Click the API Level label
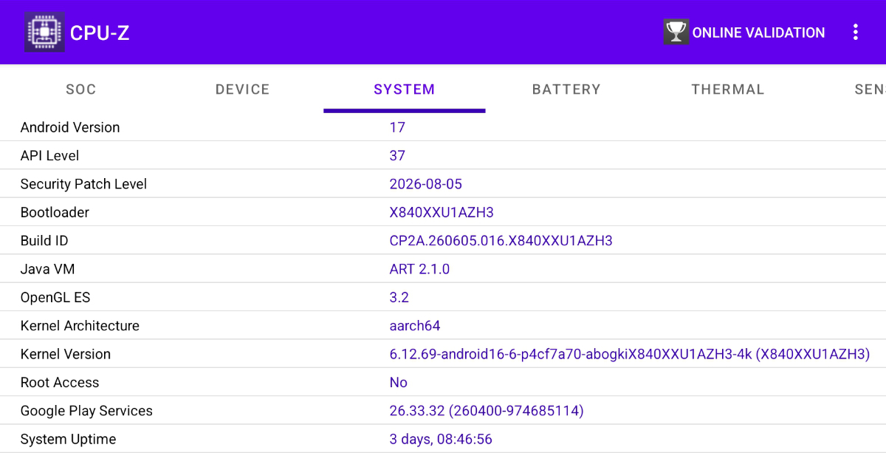 coord(49,156)
